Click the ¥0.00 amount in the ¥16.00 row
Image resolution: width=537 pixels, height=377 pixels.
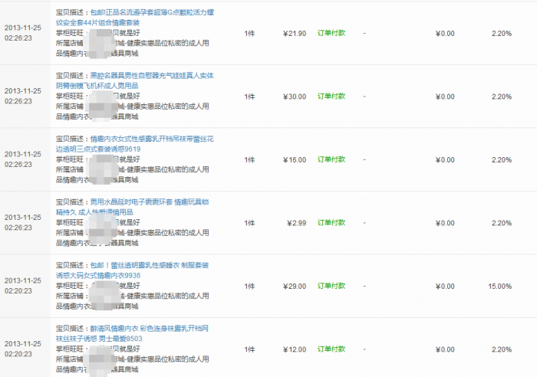(445, 160)
